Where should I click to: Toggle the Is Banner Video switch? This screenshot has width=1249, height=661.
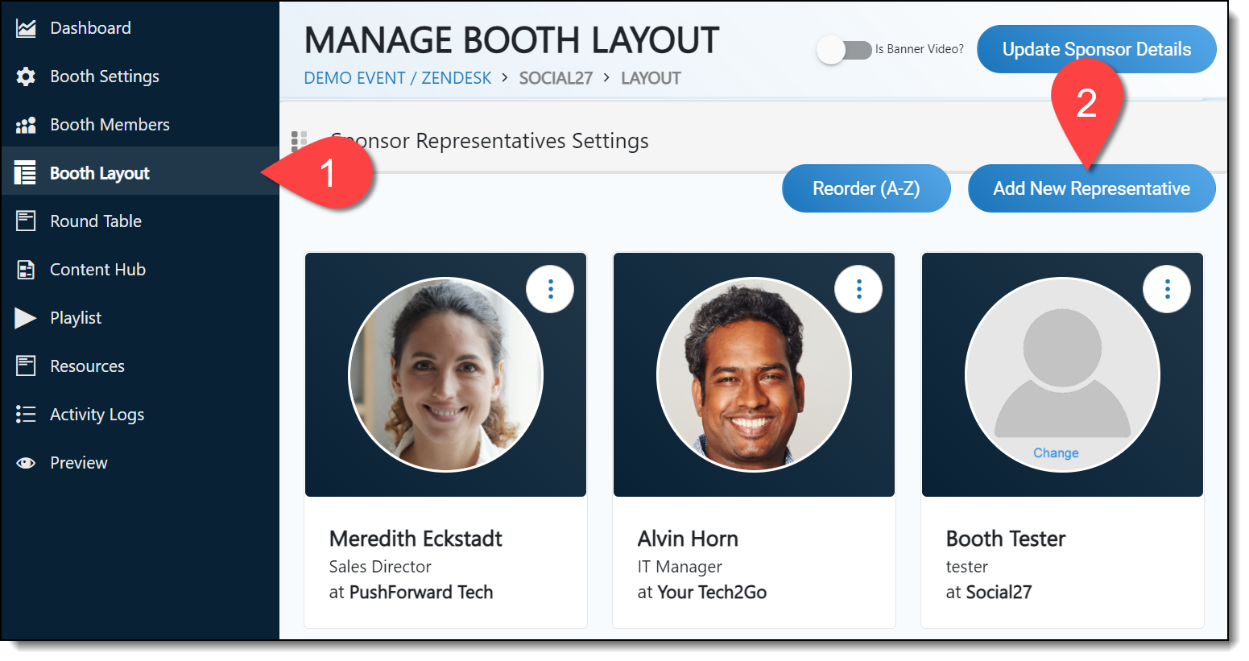pos(843,50)
